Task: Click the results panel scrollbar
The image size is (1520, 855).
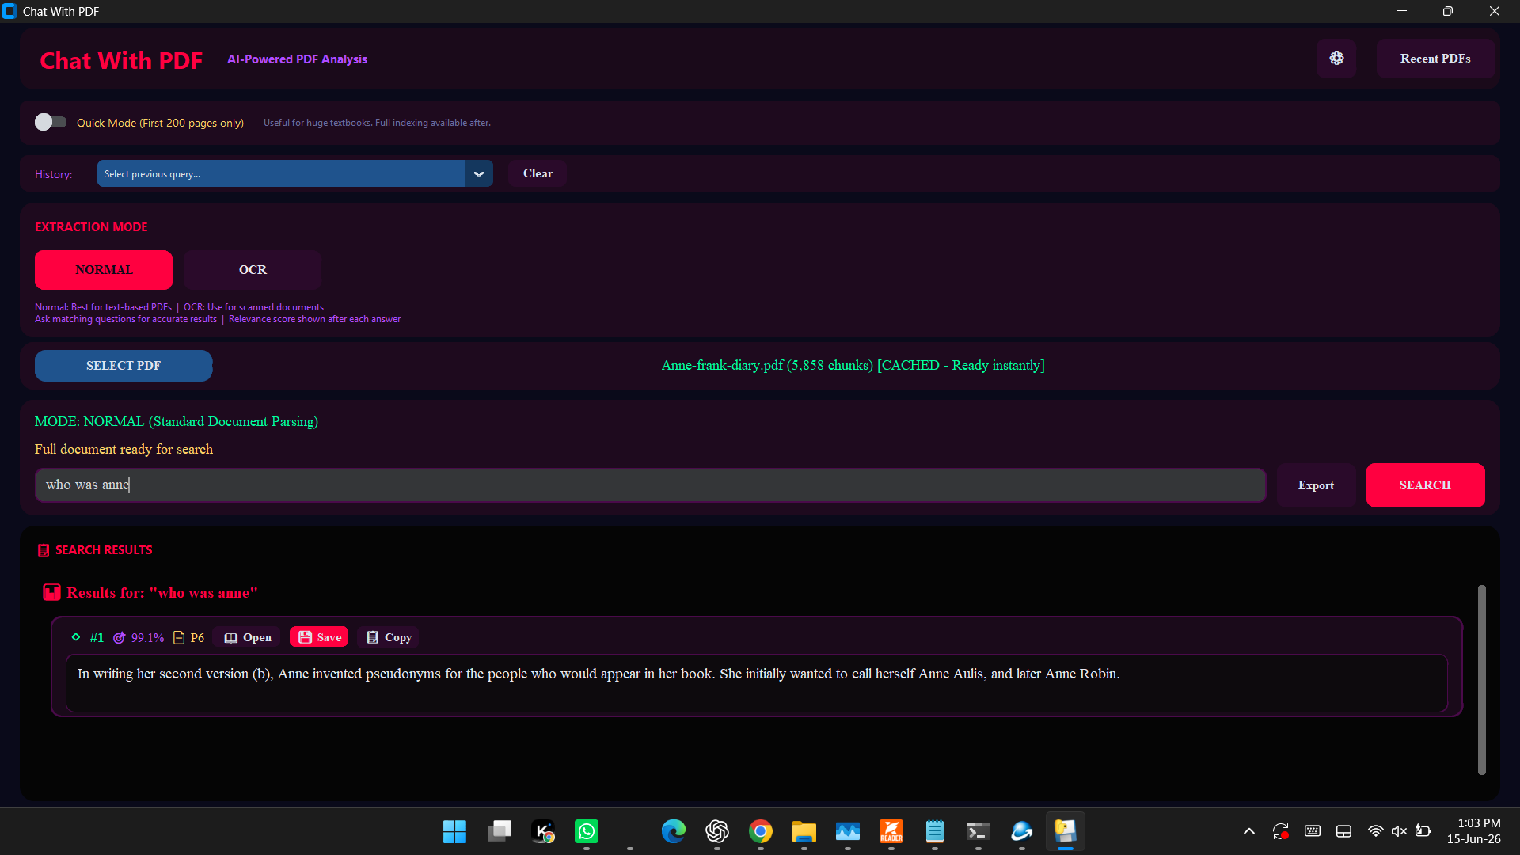Action: (x=1481, y=679)
